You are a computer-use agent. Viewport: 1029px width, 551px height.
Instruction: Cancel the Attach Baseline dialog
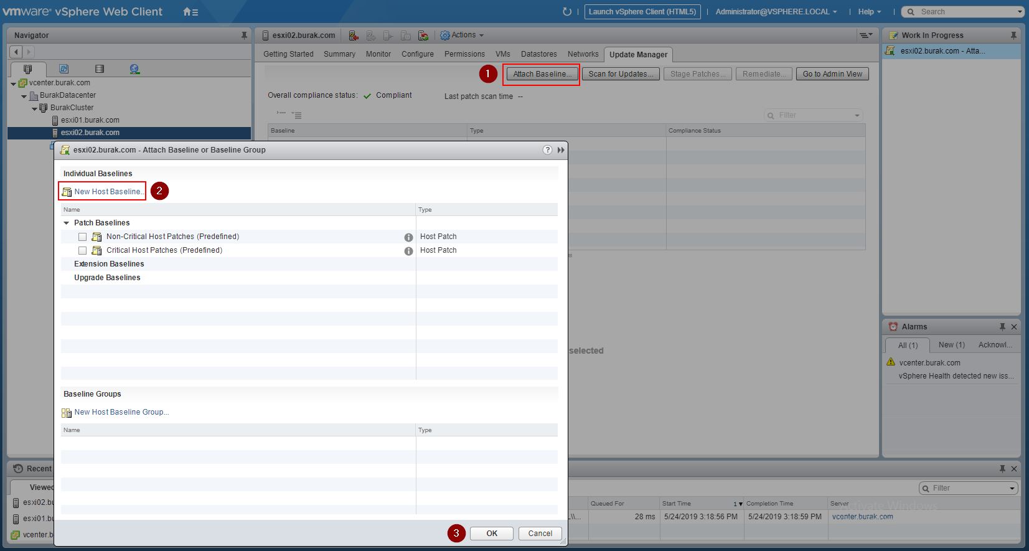pyautogui.click(x=540, y=534)
